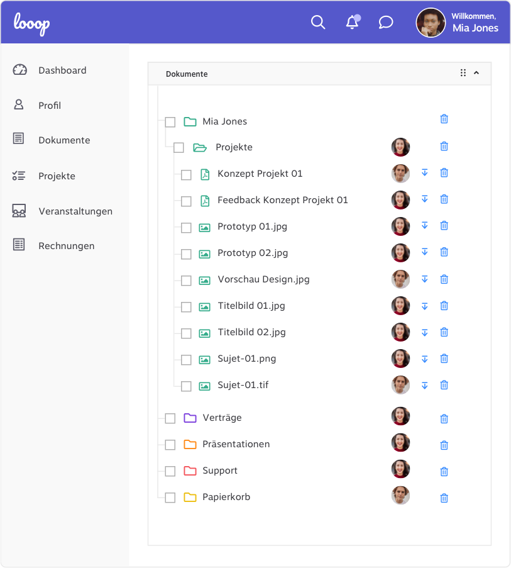
Task: Download Sujet-01.tif via arrow icon
Action: [x=424, y=386]
